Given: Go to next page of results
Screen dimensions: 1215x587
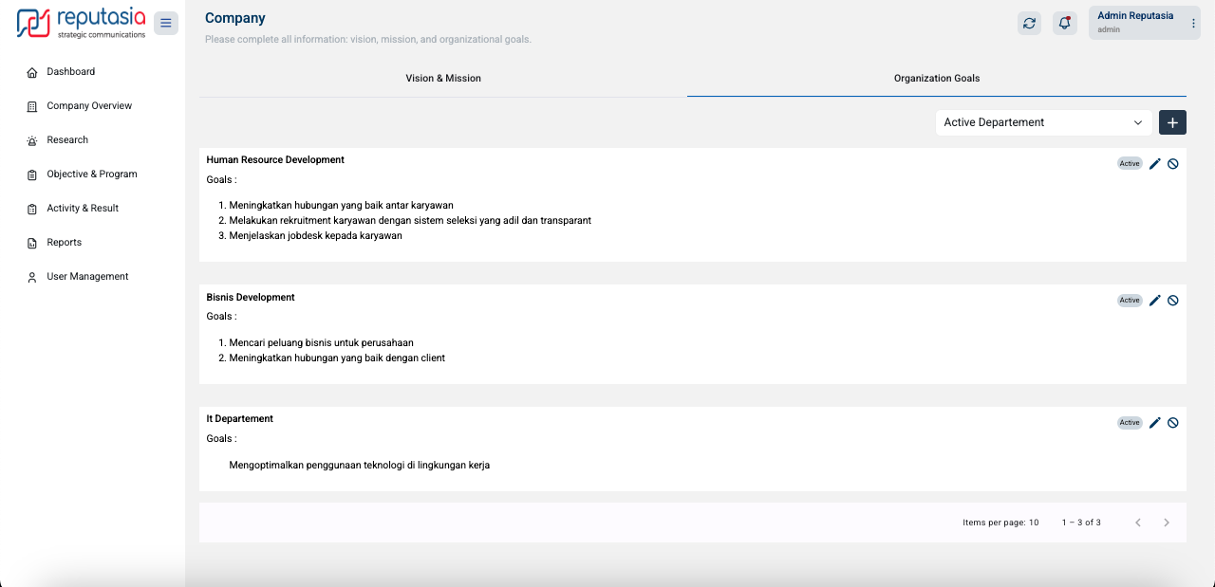Looking at the screenshot, I should coord(1167,523).
